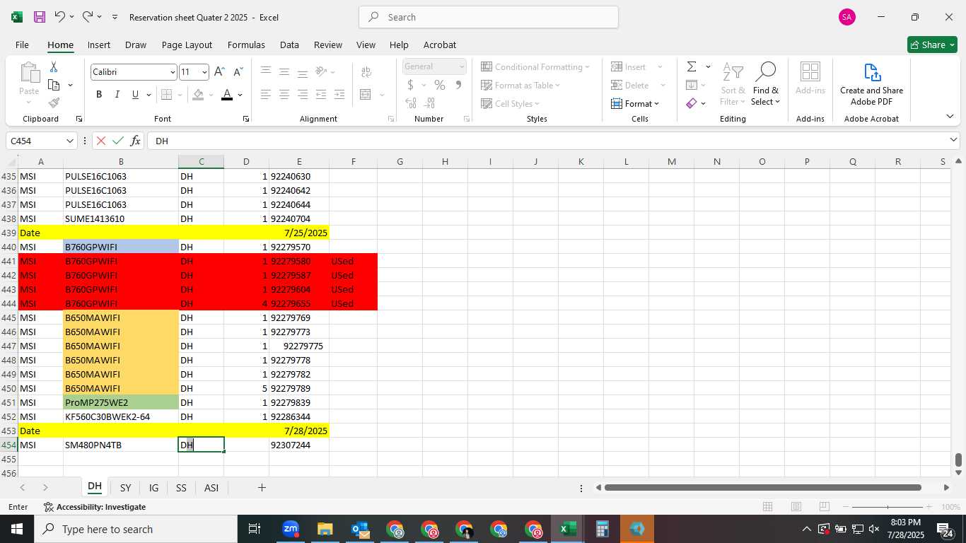
Task: Click Create and Share Adobe PDF
Action: (x=871, y=83)
